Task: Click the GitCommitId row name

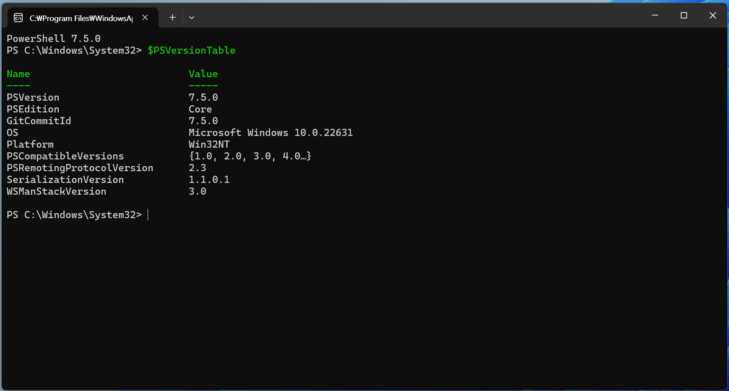Action: click(39, 121)
